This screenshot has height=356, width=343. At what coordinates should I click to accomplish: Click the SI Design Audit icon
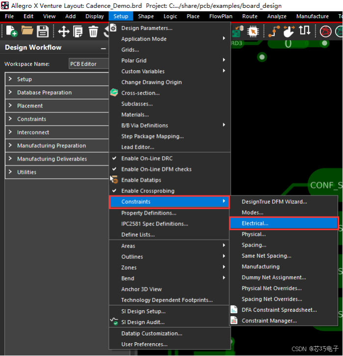coord(114,322)
